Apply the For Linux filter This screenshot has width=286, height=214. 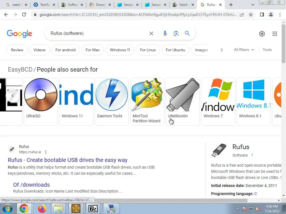click(x=148, y=50)
